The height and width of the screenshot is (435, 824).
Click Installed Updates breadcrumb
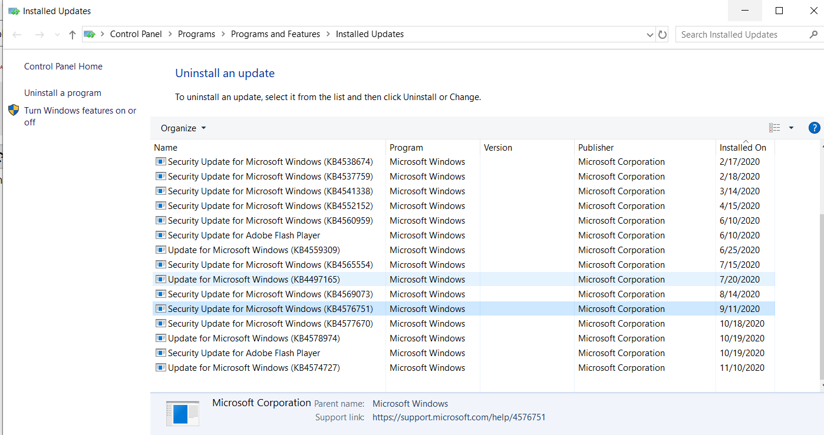[370, 34]
